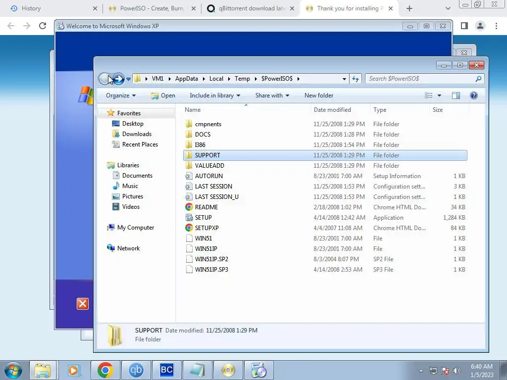Click AppData in the address breadcrumb
Screen dimensions: 507x380
click(x=187, y=79)
